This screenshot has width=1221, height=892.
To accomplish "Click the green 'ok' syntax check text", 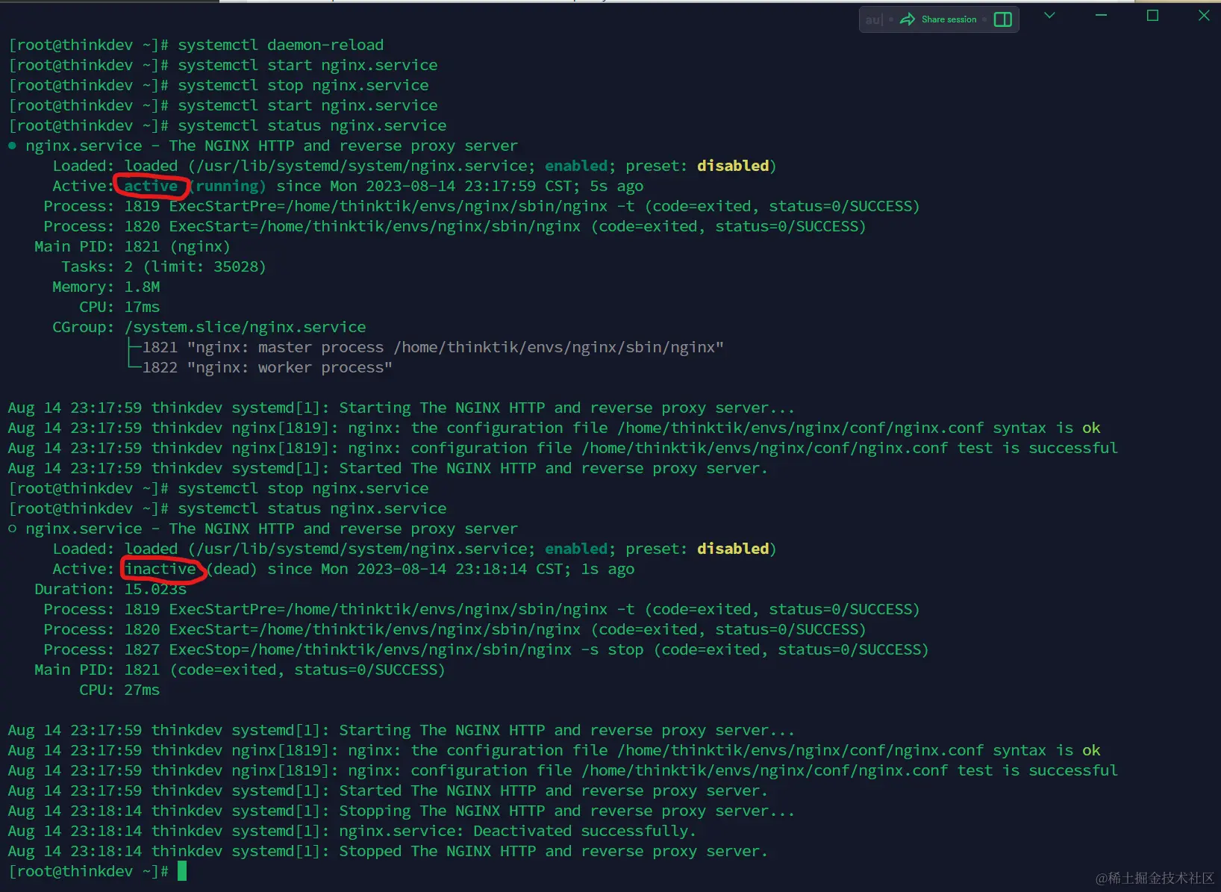I will pos(1091,428).
